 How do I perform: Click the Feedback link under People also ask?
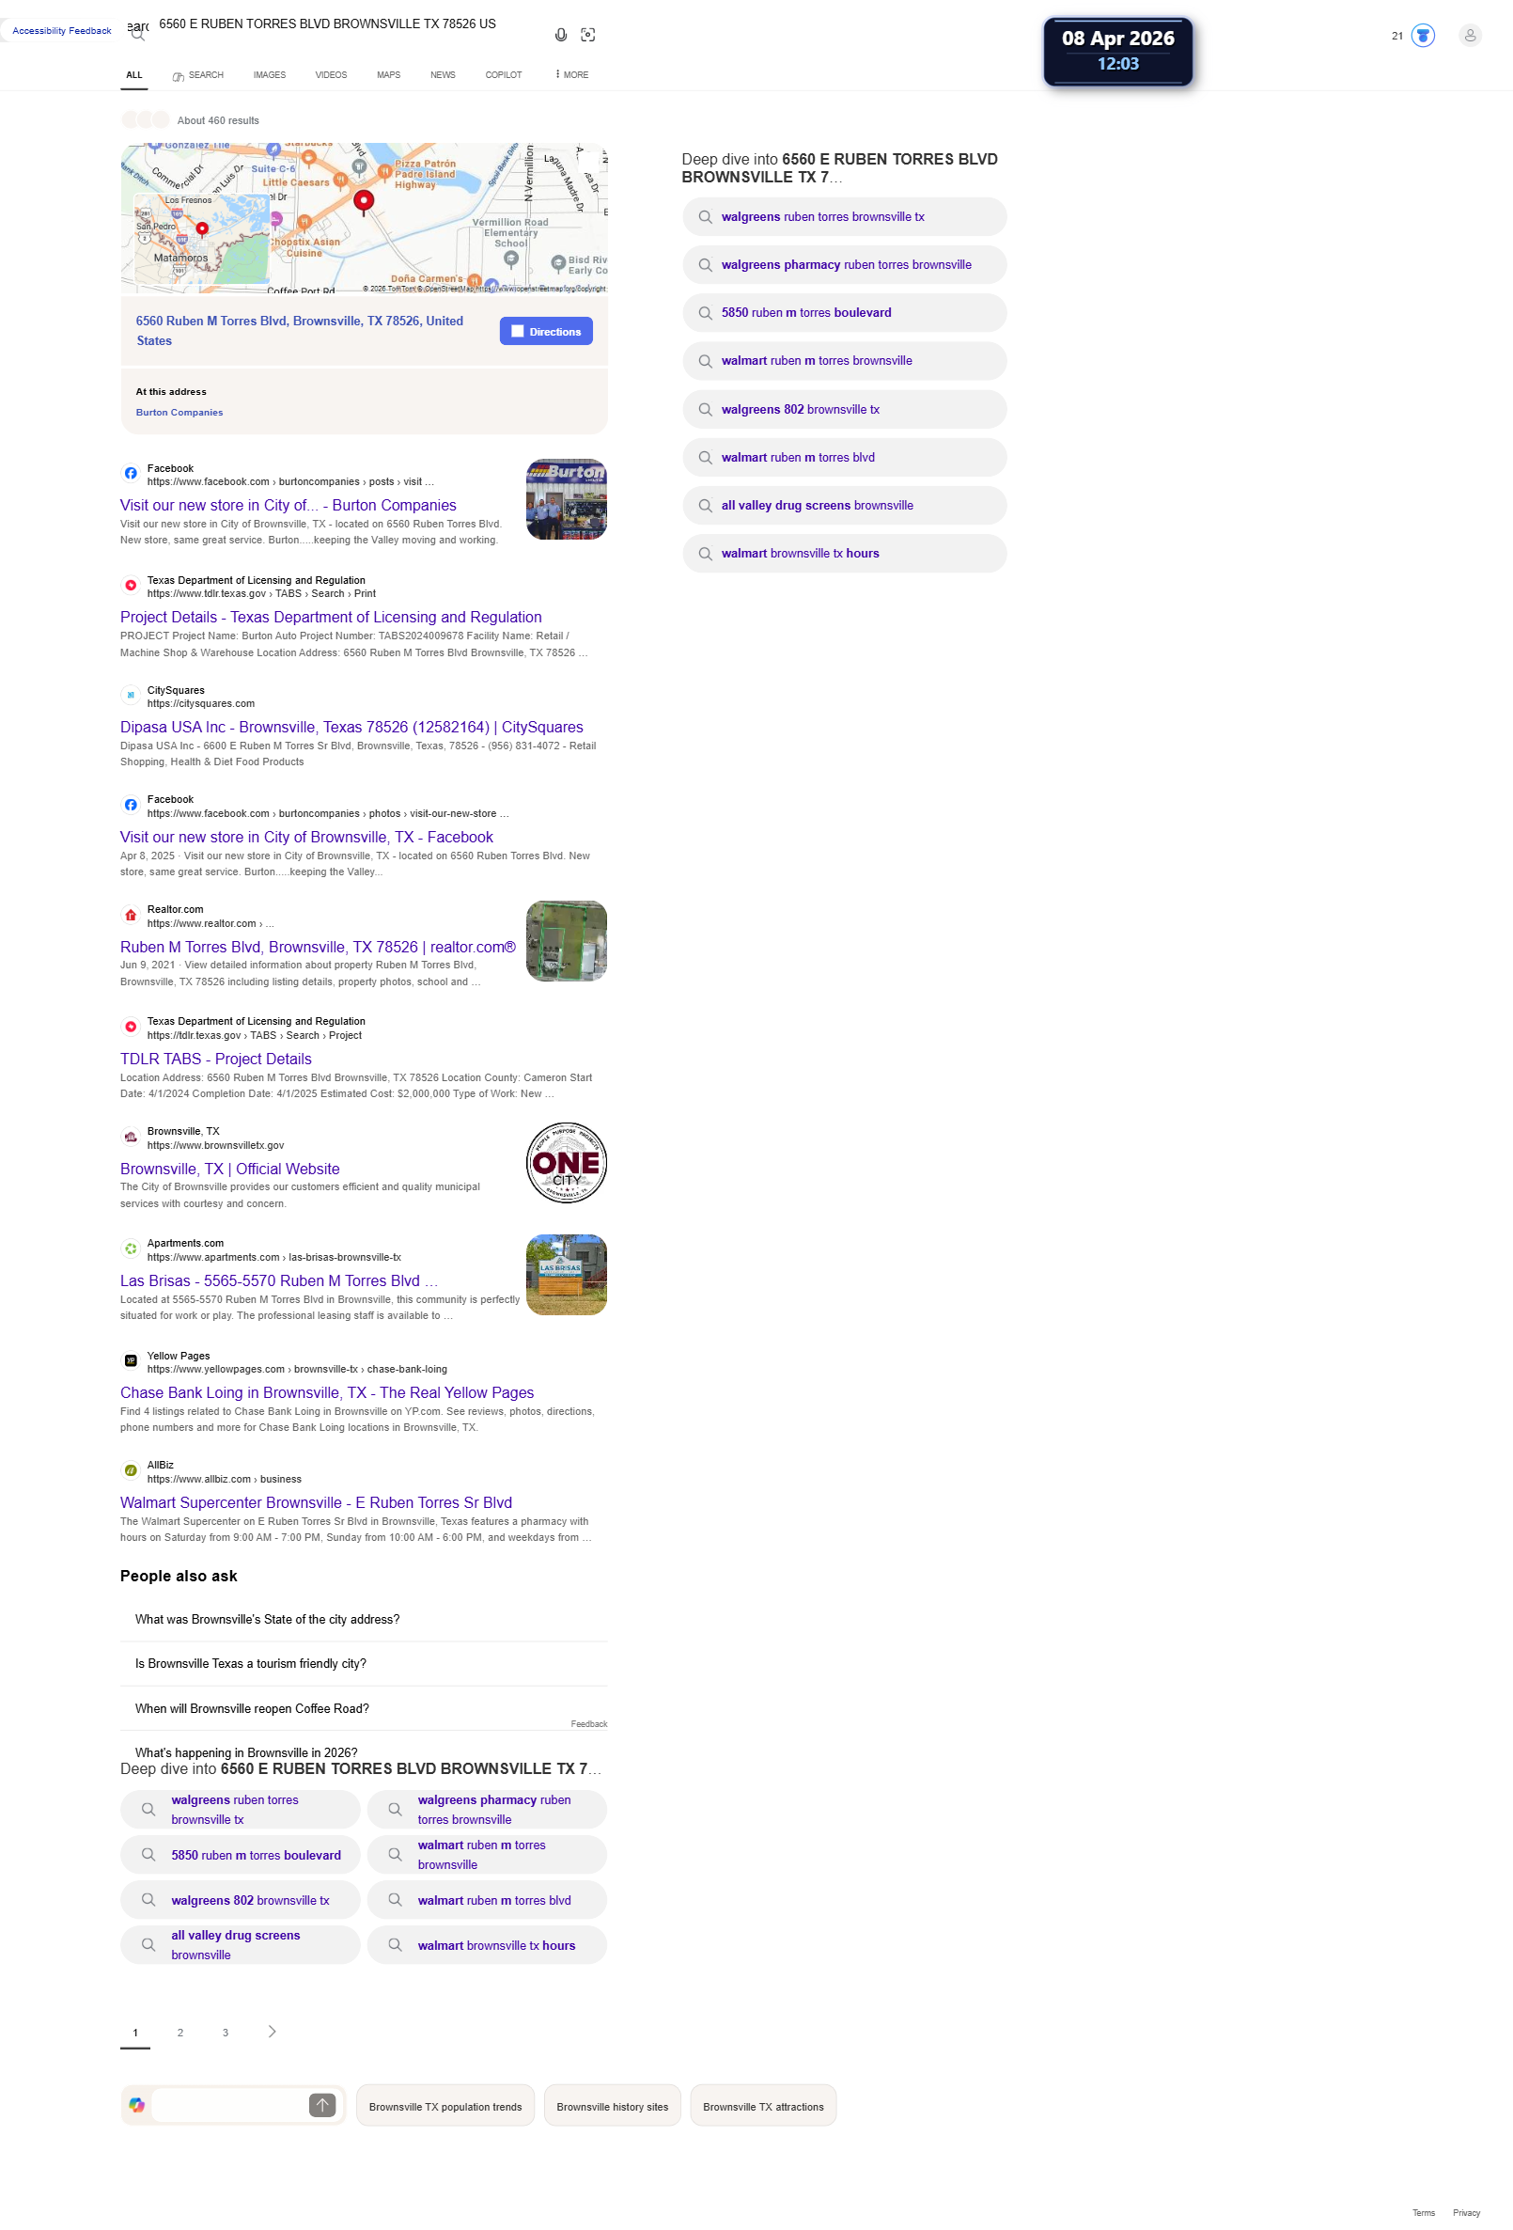point(589,1724)
